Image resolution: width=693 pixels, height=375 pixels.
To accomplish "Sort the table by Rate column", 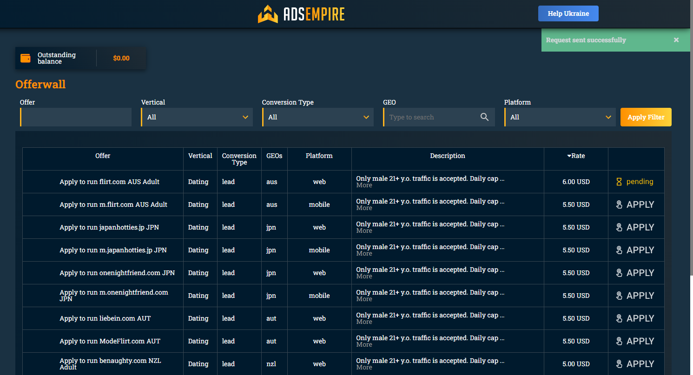I will click(576, 156).
